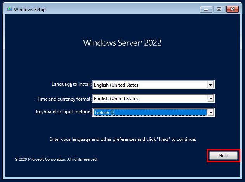Screen dimensions: 245x182
Task: Expand the Keyboard or input method dropdown arrow
Action: click(210, 113)
